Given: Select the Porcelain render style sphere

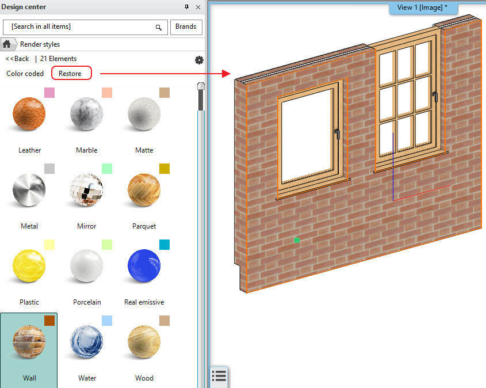Looking at the screenshot, I should pos(86,266).
